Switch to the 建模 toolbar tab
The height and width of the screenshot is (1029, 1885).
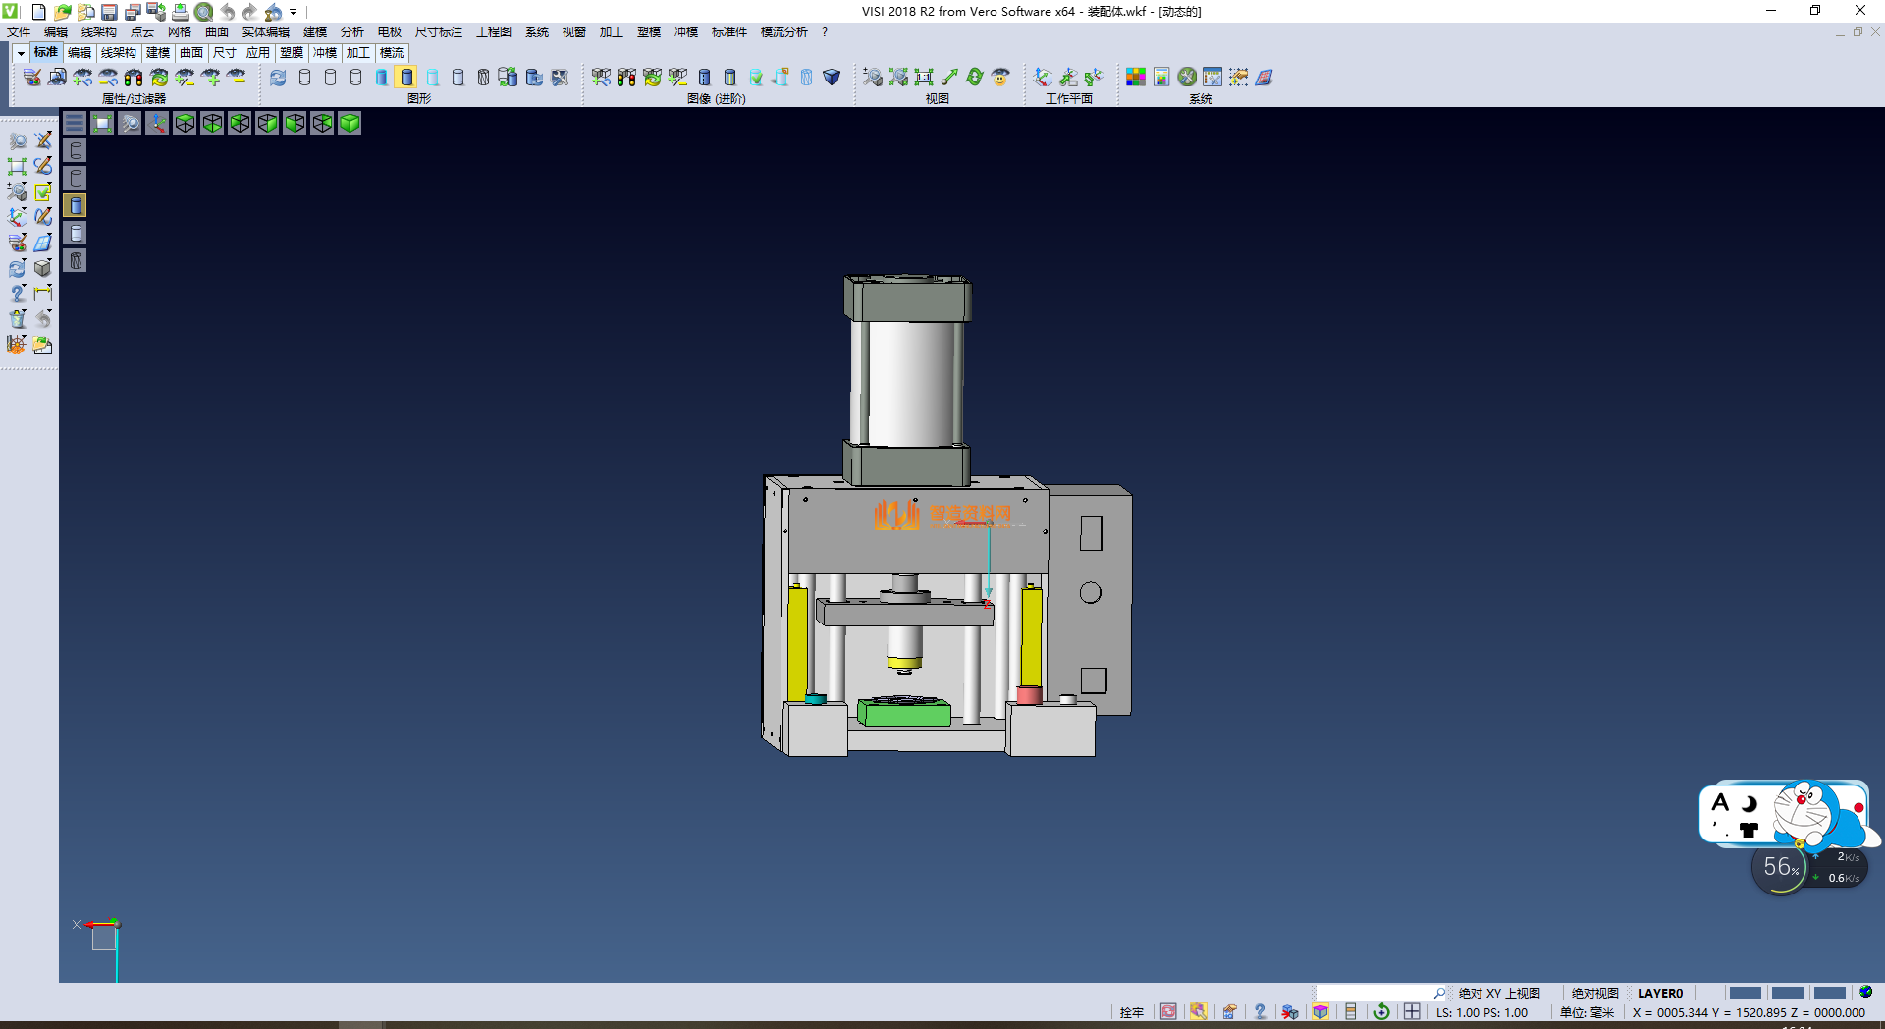pos(158,53)
